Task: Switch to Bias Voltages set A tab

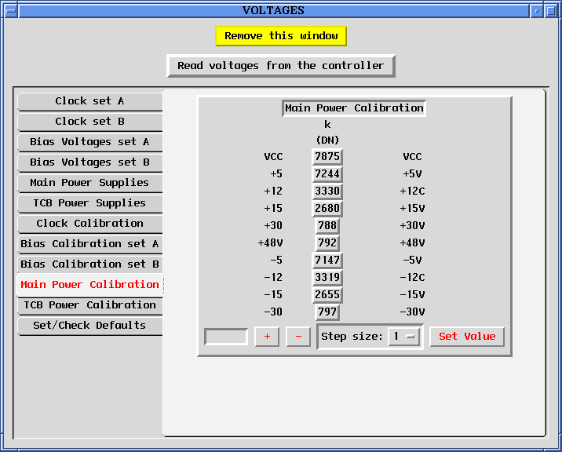Action: tap(89, 142)
